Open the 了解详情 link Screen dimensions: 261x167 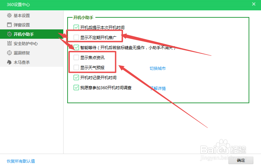pyautogui.click(x=158, y=89)
